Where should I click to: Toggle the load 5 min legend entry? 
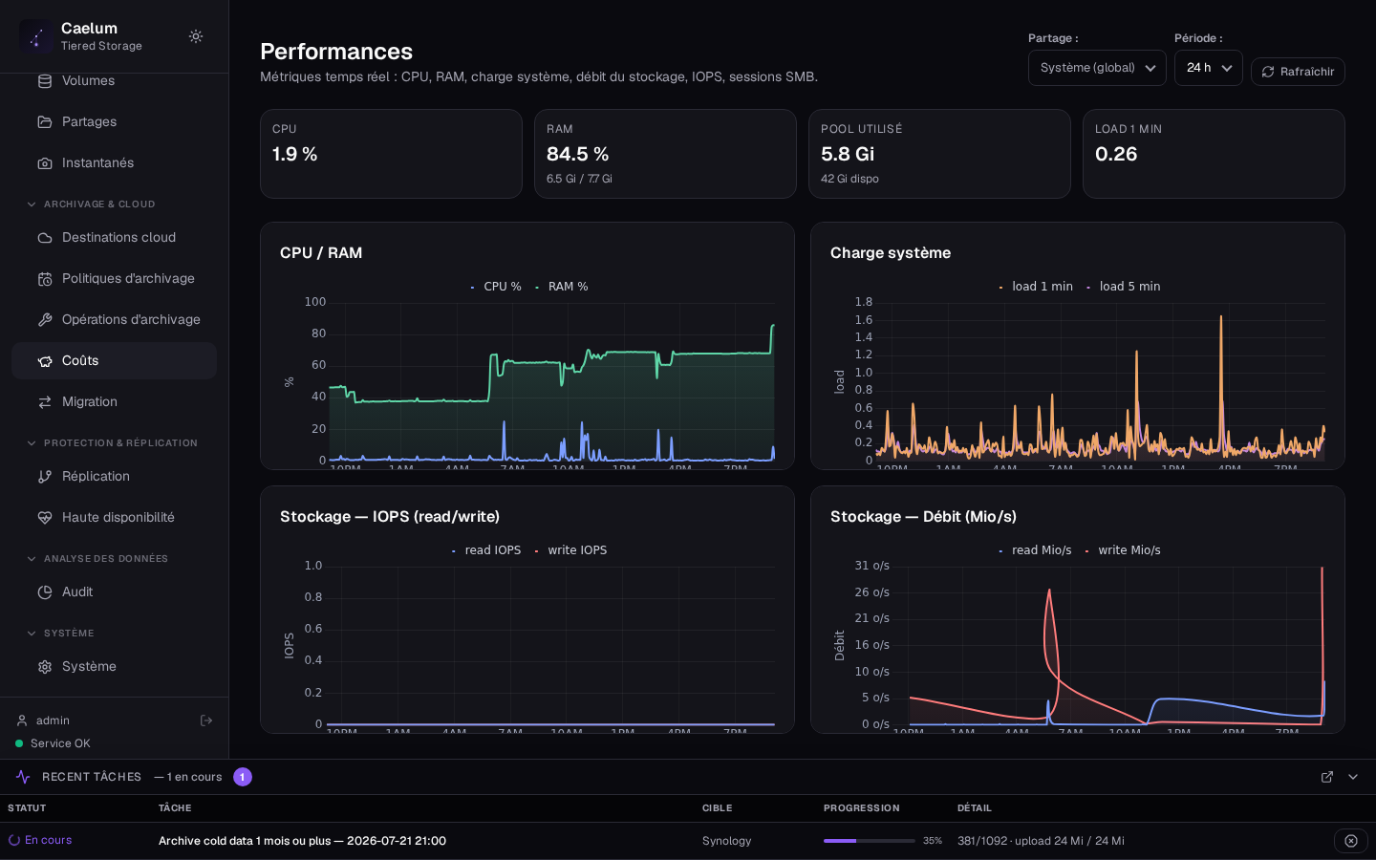1124,287
